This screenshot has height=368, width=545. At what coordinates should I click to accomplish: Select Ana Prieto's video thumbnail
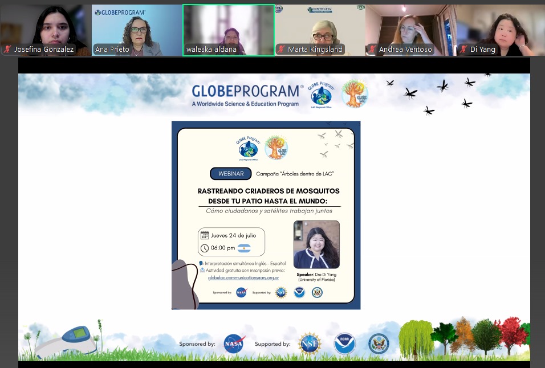(137, 30)
